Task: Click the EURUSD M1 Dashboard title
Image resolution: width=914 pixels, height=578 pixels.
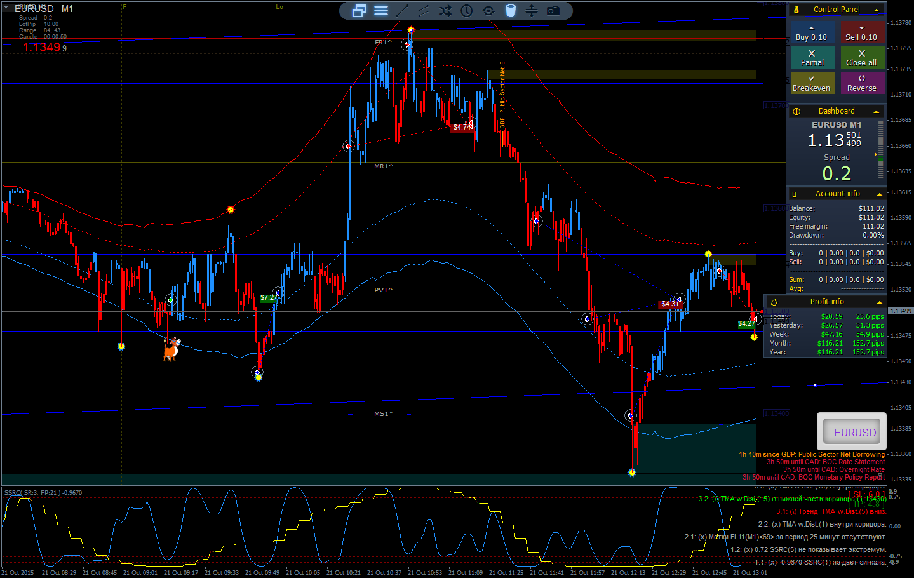Action: coord(837,125)
